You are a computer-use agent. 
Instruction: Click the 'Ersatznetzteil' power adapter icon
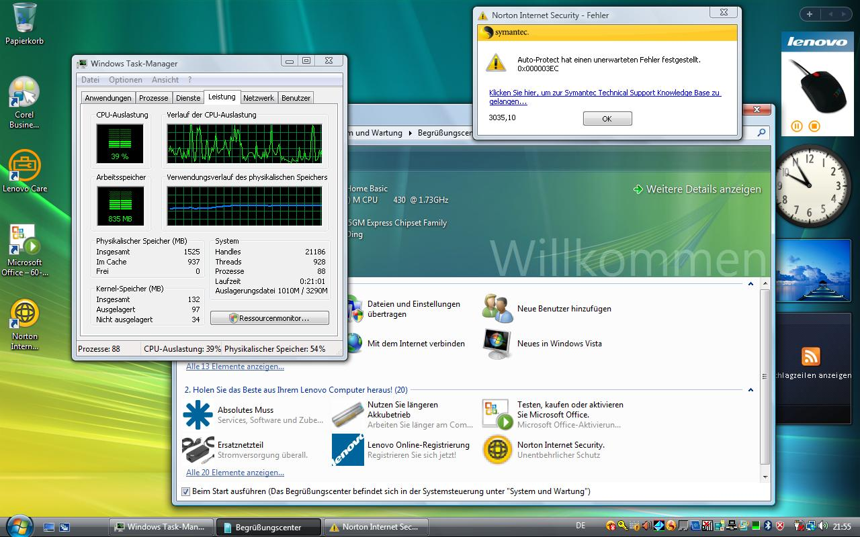point(198,450)
